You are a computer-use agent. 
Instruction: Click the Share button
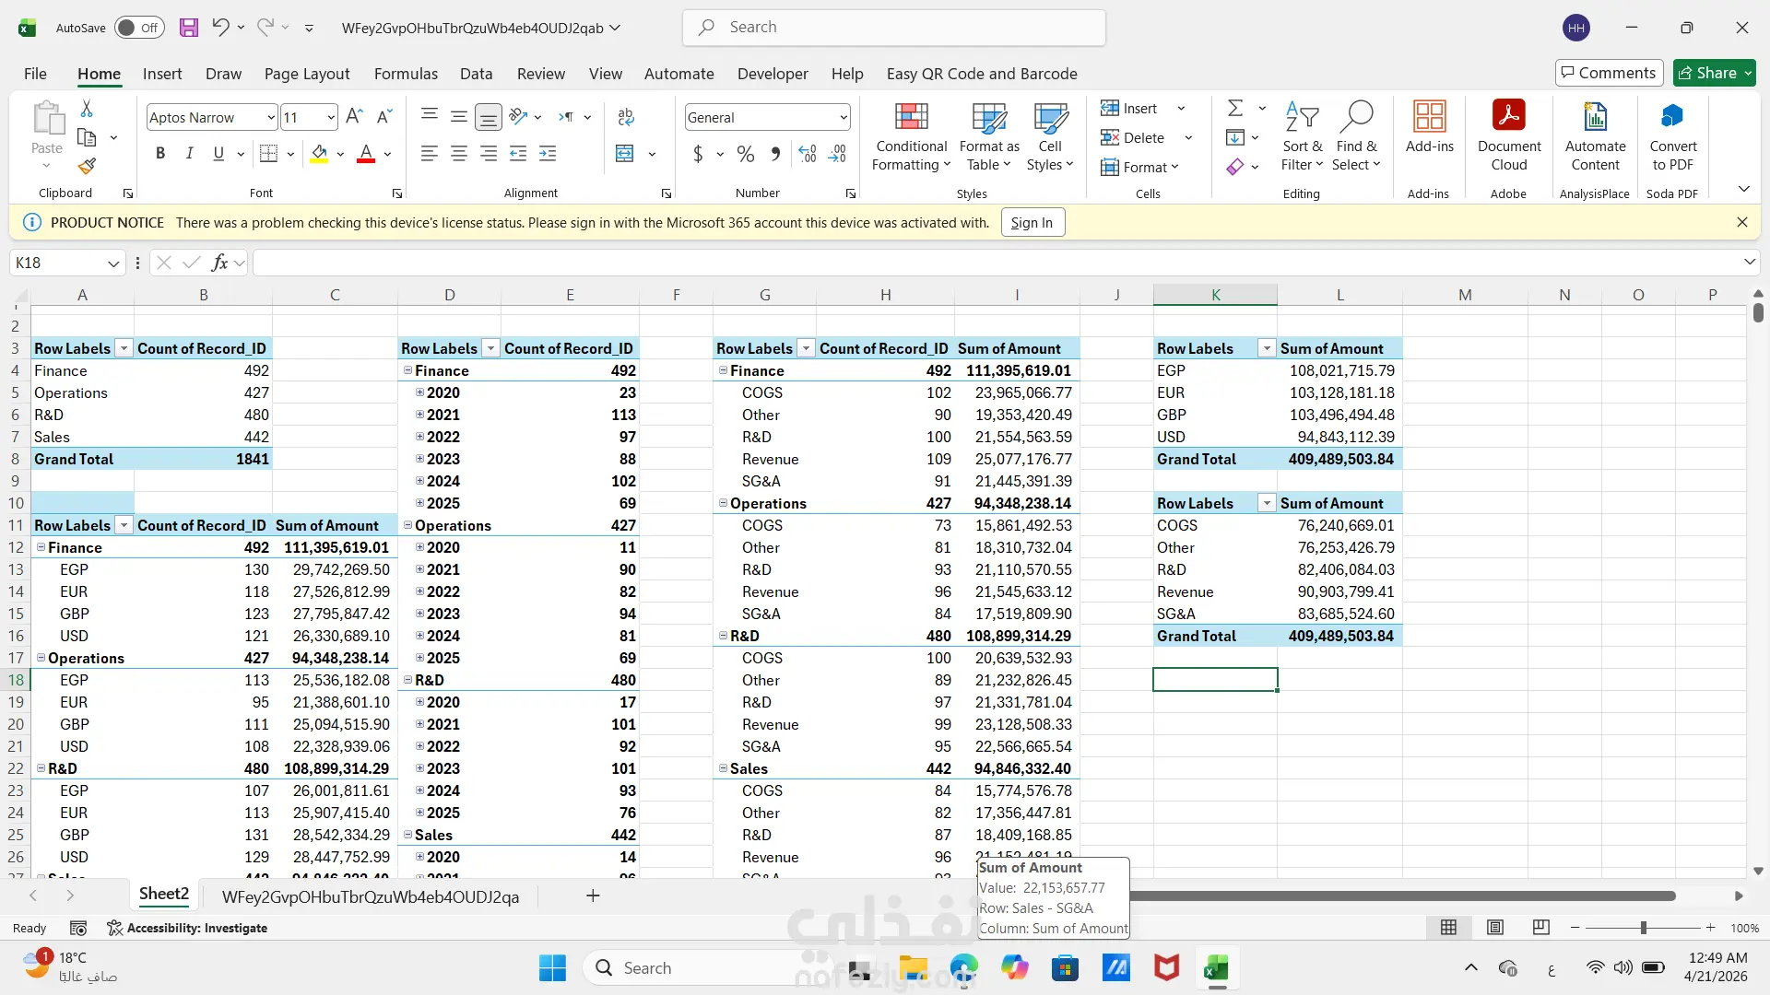click(1715, 73)
